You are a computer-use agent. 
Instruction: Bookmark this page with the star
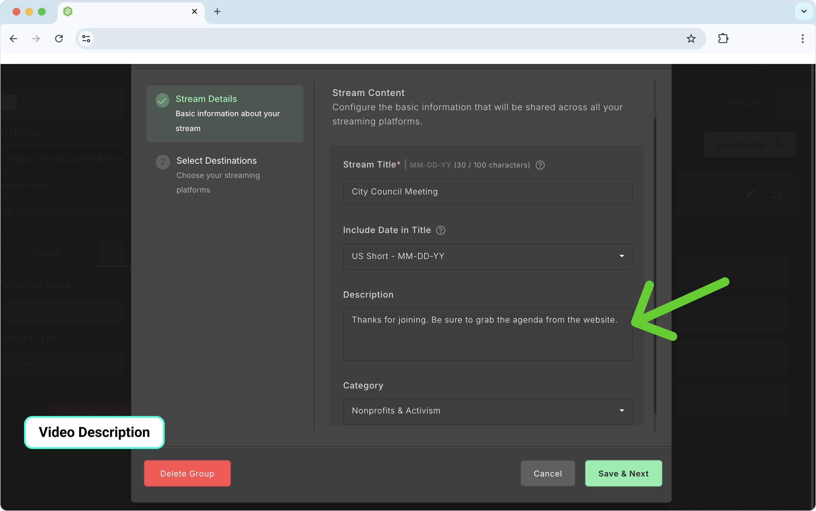coord(691,39)
